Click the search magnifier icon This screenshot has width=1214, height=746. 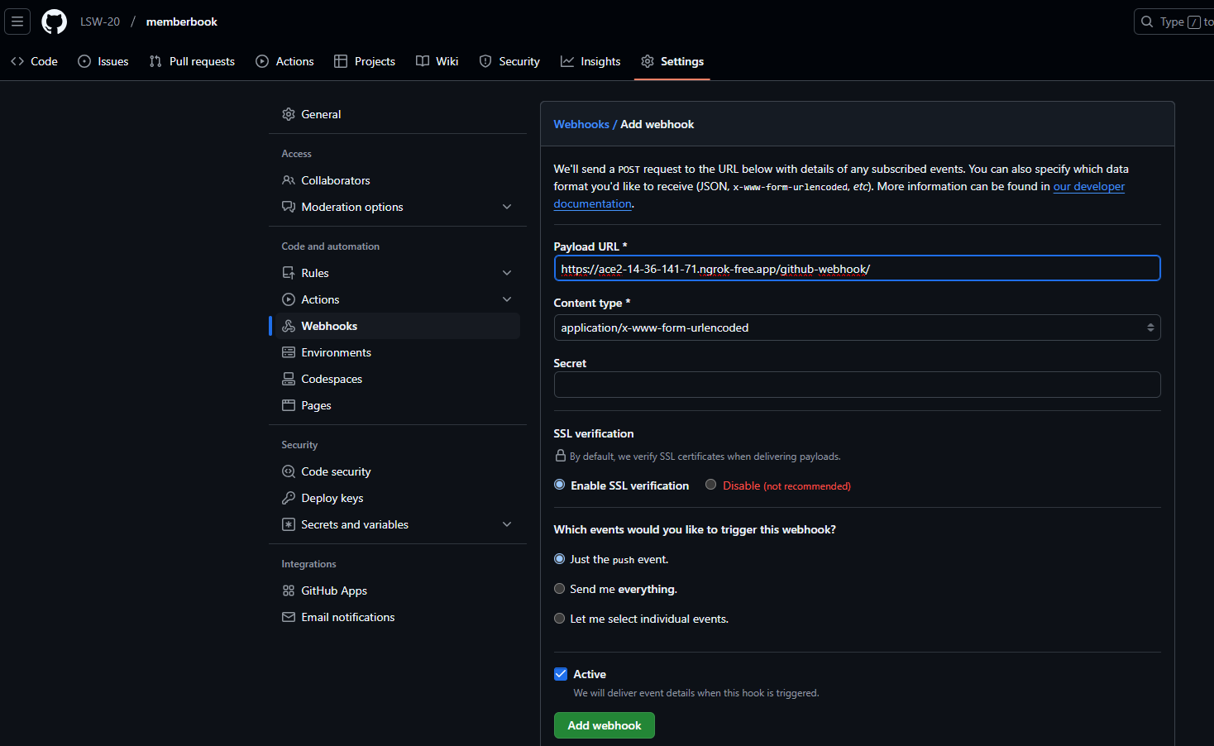tap(1147, 22)
